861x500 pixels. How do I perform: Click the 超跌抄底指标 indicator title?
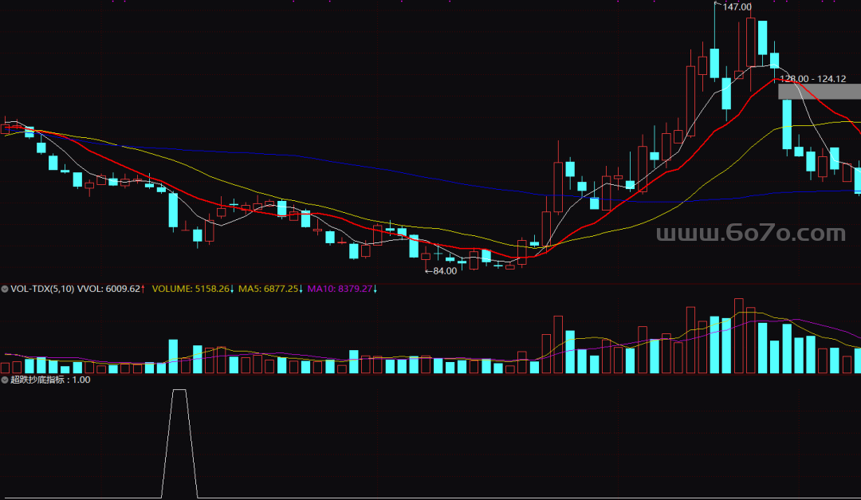point(40,380)
